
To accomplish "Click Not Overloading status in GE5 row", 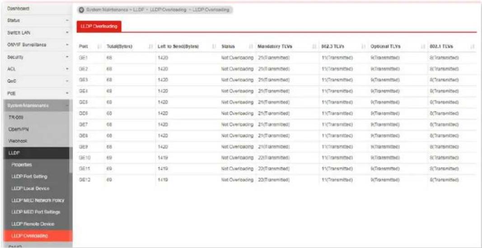I will 237,103.
